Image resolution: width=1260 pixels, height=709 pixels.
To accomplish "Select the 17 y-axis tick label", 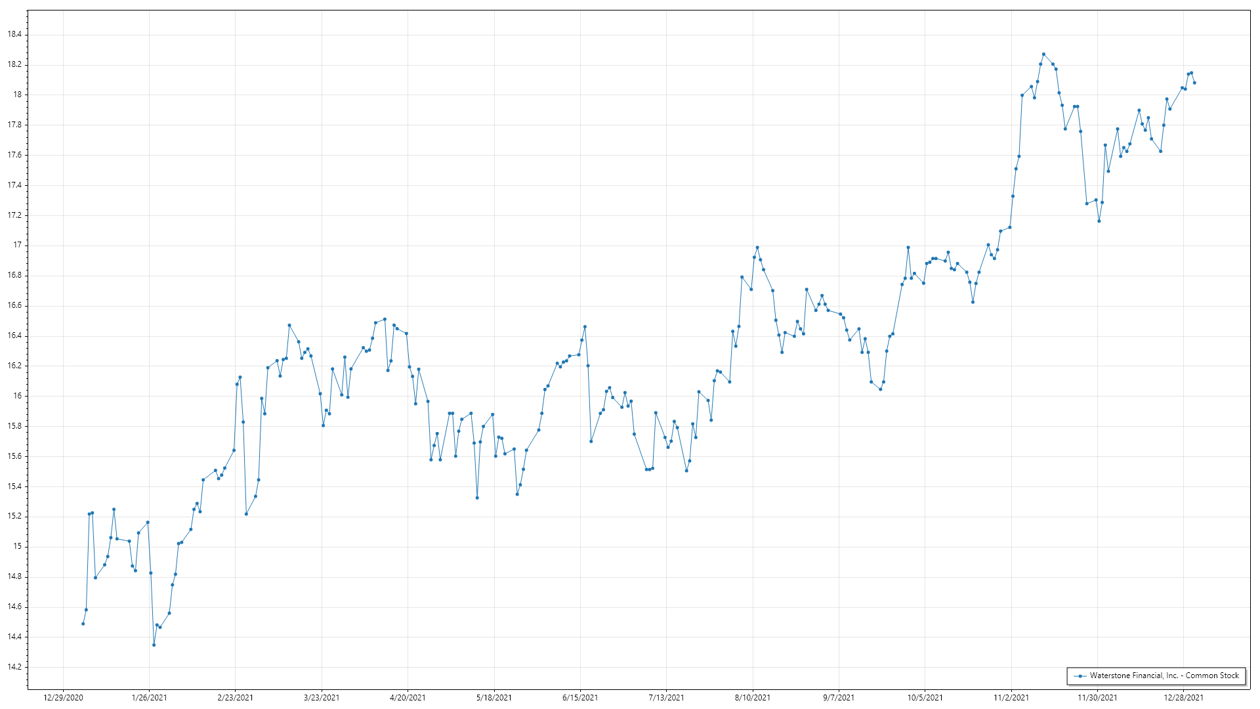I will coord(18,246).
